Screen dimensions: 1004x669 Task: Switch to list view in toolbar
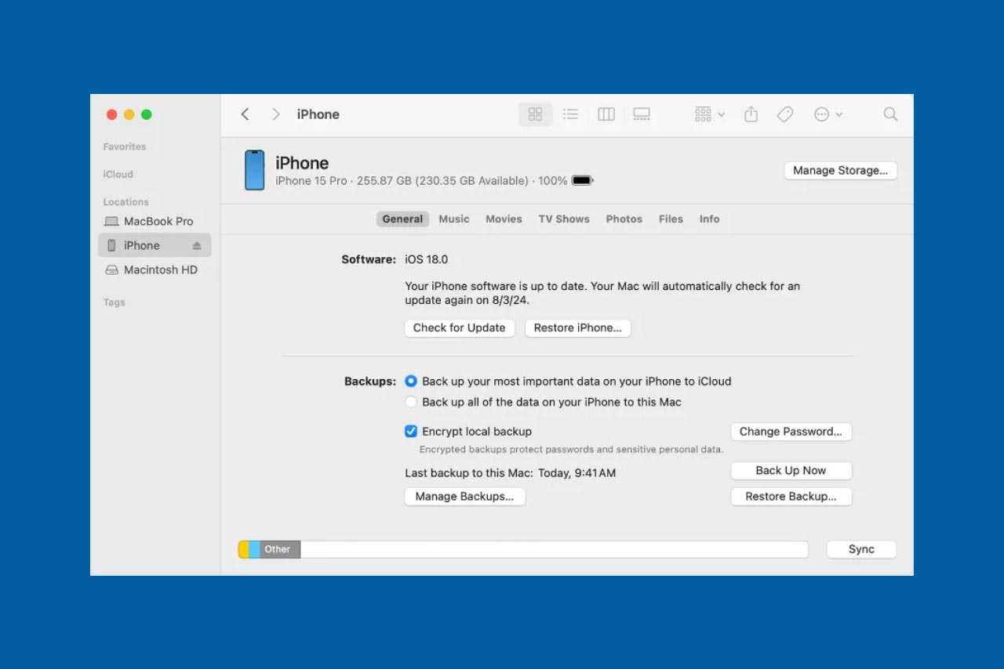point(570,114)
